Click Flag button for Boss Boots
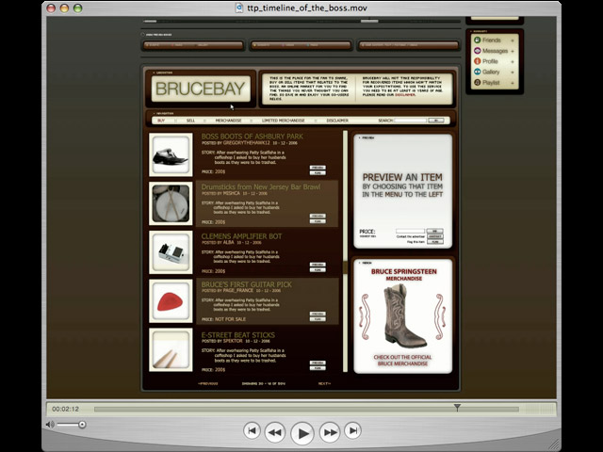The height and width of the screenshot is (452, 603). coord(318,173)
